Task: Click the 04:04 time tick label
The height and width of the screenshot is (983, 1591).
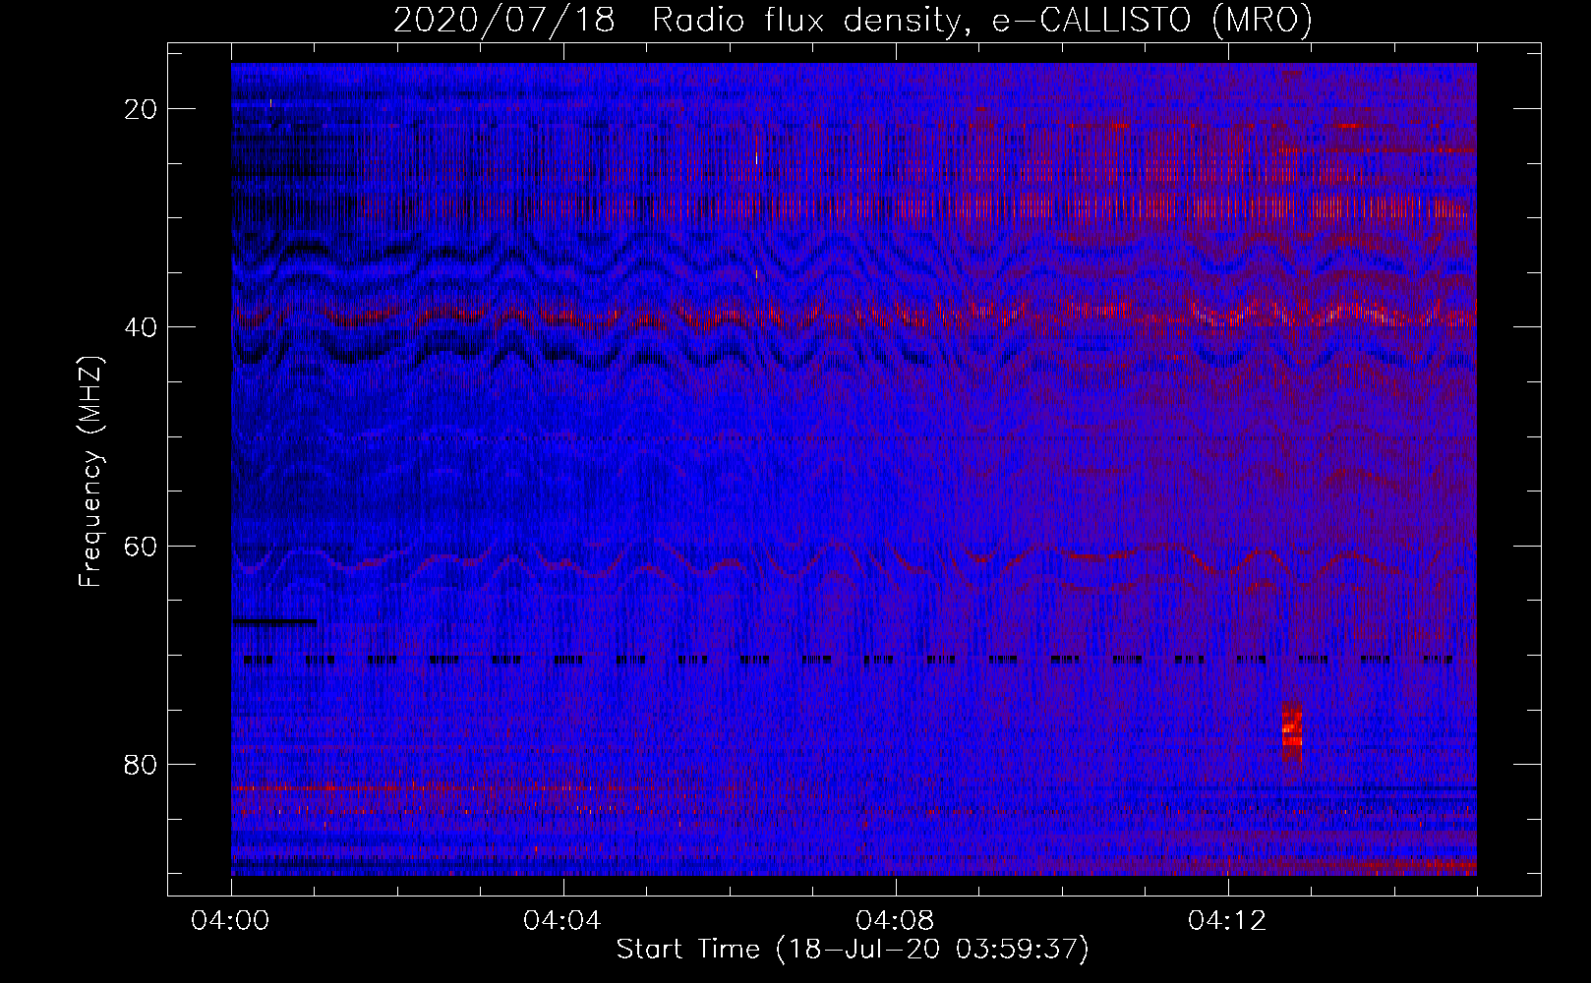Action: 563,921
